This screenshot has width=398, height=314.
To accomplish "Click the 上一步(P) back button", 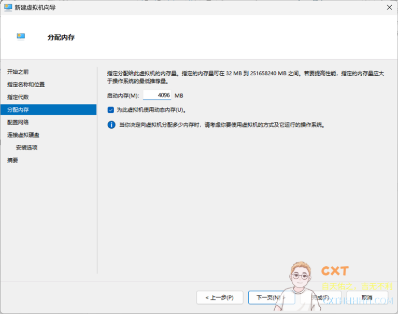I will 220,298.
